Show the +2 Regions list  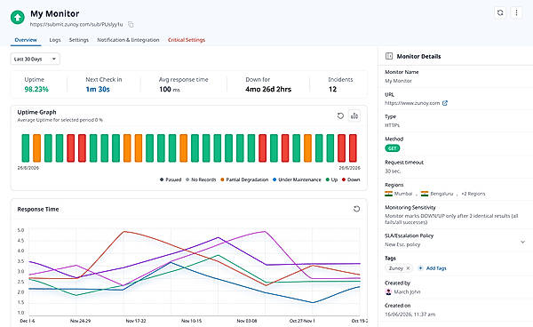coord(473,194)
